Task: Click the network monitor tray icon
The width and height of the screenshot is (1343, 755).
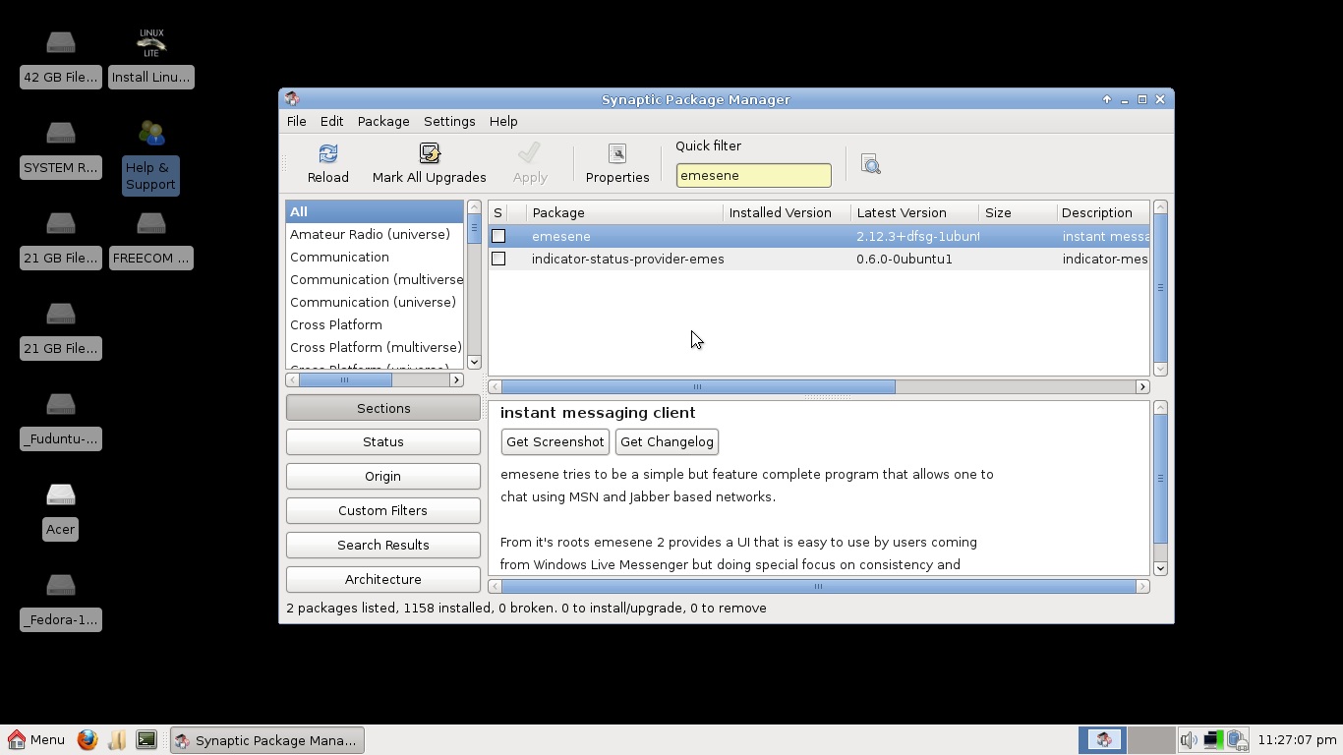Action: (1213, 739)
